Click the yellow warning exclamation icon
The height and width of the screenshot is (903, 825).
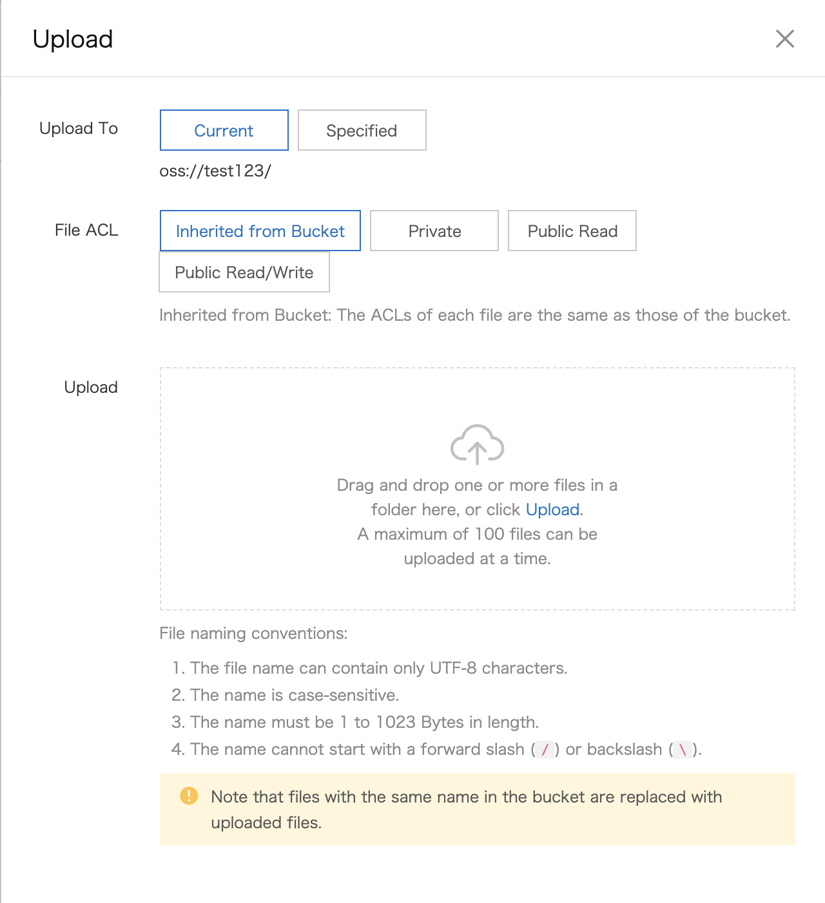coord(189,796)
